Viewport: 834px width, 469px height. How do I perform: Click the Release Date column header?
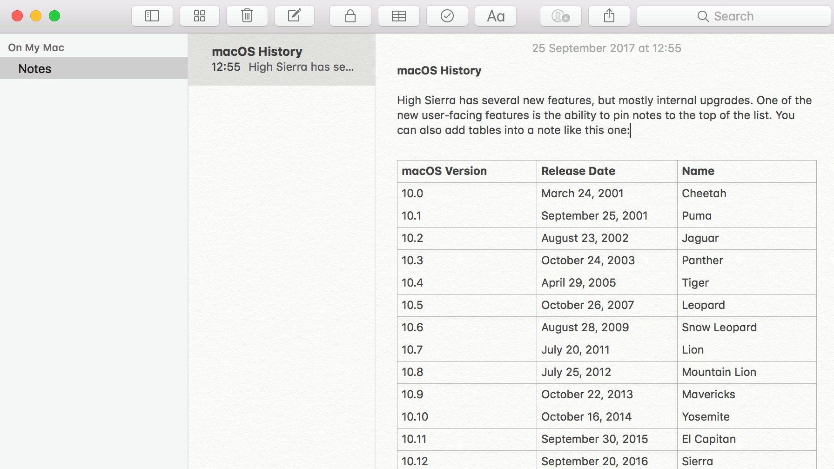pyautogui.click(x=607, y=171)
